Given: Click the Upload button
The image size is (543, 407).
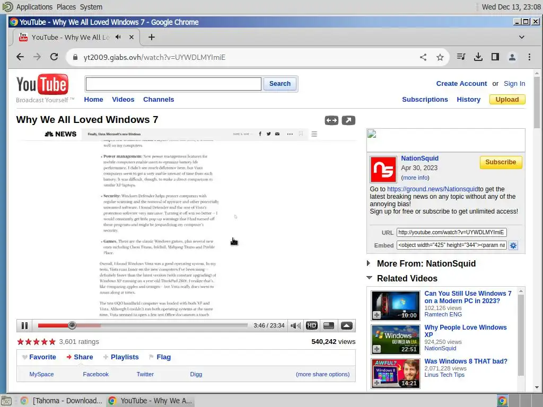Looking at the screenshot, I should click(507, 99).
